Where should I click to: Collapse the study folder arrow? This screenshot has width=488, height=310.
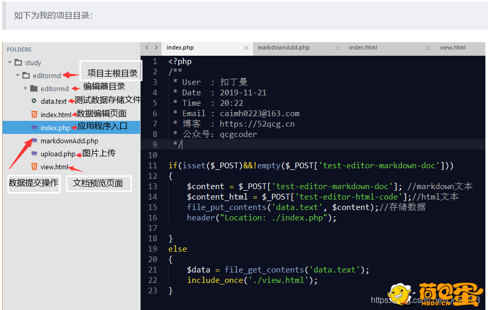coord(10,62)
